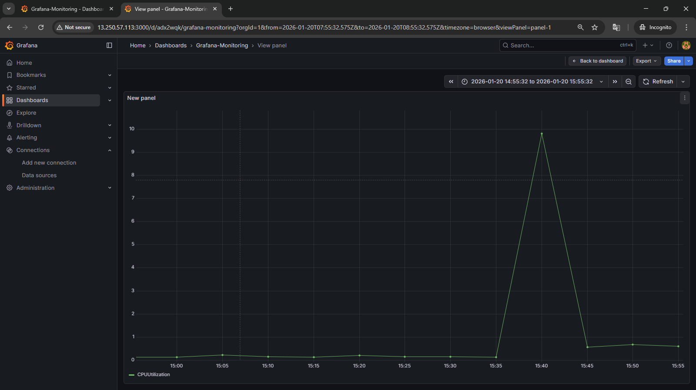The image size is (696, 390).
Task: Open Drilldown in the sidebar
Action: pos(29,126)
